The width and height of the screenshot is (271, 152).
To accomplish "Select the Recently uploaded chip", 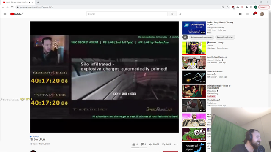I will click(225, 37).
